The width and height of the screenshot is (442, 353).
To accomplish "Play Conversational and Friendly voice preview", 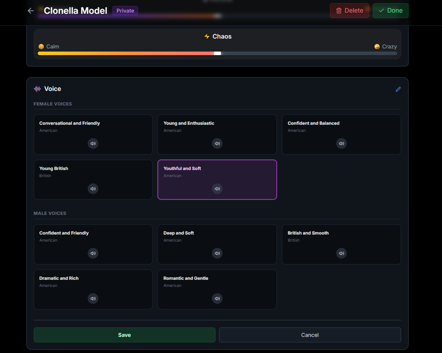I will (x=93, y=144).
